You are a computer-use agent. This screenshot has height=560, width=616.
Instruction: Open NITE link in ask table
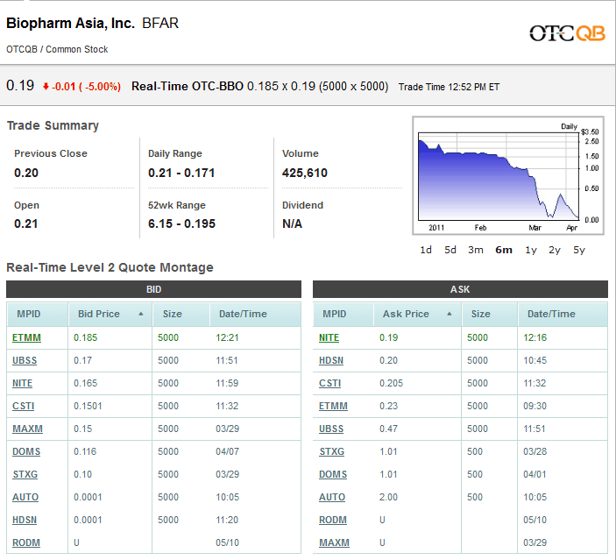coord(329,337)
